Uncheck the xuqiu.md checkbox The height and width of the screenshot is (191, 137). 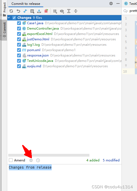[x=19, y=66]
